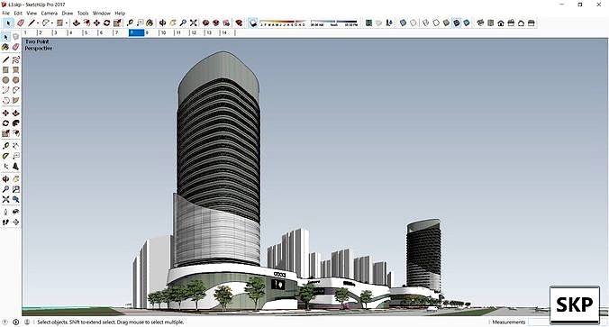Select the Zoom magnifier in top toolbar
The width and height of the screenshot is (609, 327).
183,23
